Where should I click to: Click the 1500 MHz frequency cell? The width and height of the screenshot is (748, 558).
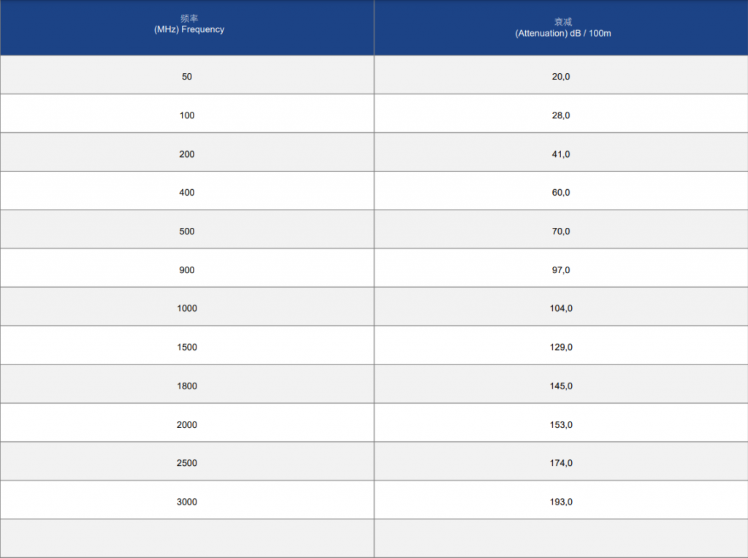pyautogui.click(x=187, y=345)
